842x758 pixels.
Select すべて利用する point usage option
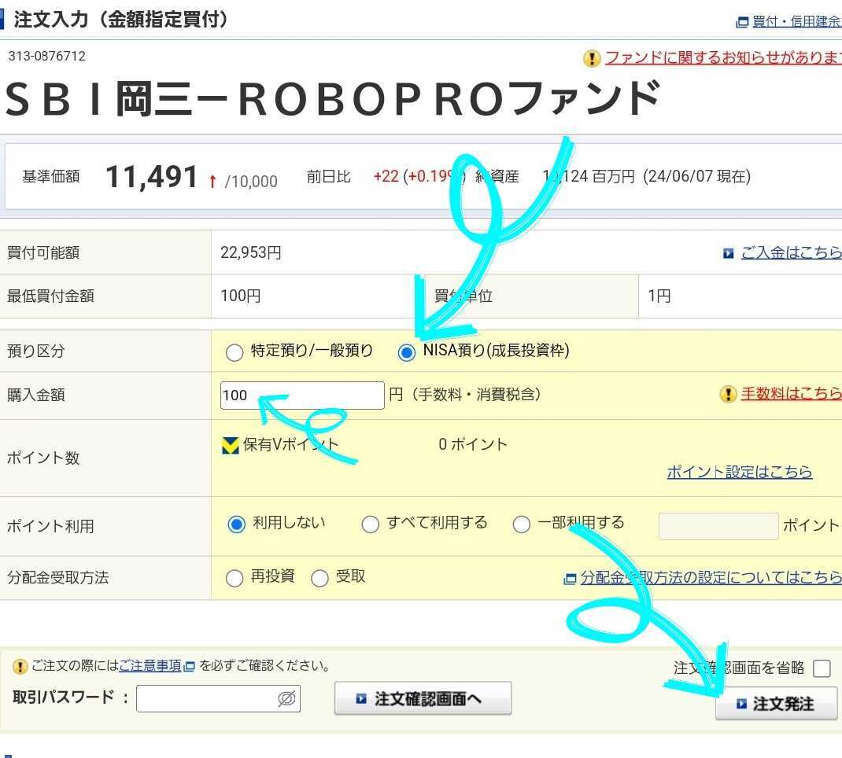click(x=370, y=524)
